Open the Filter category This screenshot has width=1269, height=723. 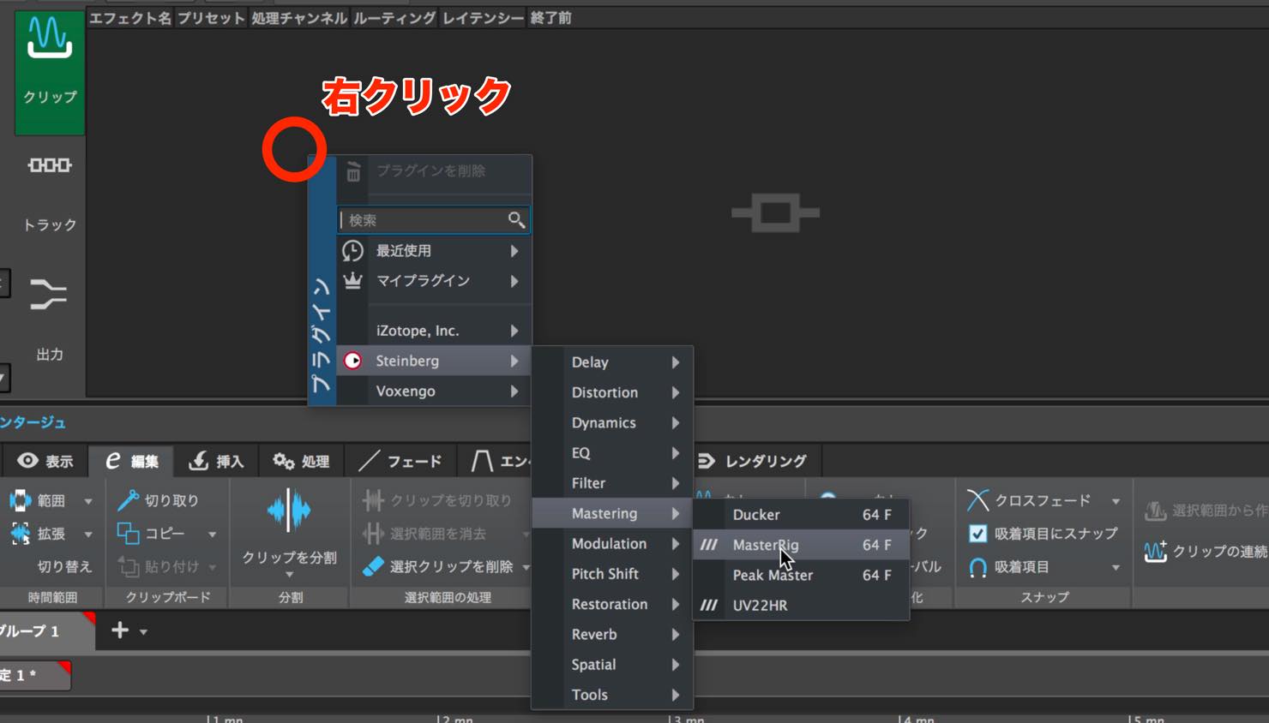612,483
